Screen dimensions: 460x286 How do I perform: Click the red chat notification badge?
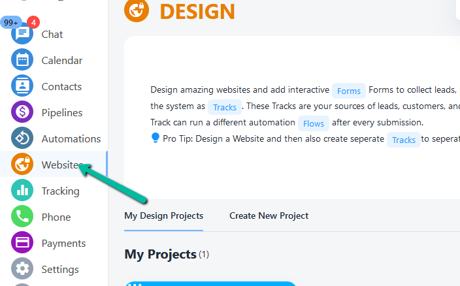click(33, 22)
